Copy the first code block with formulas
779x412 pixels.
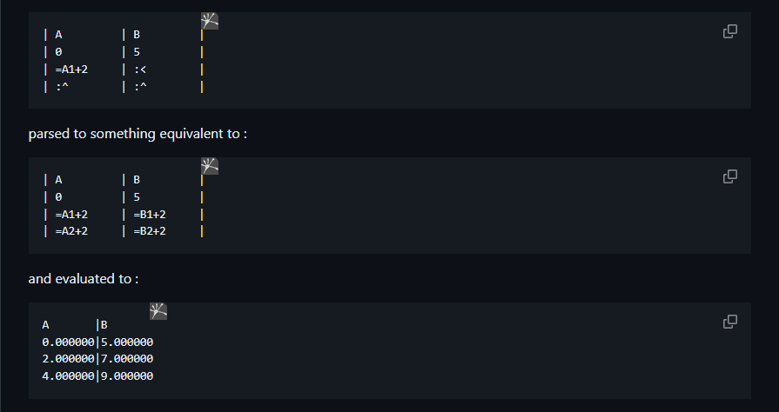click(x=729, y=31)
